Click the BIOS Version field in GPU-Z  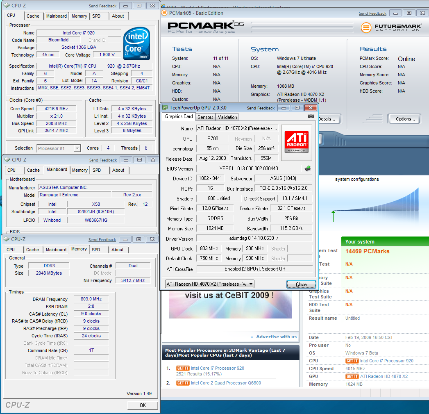249,168
